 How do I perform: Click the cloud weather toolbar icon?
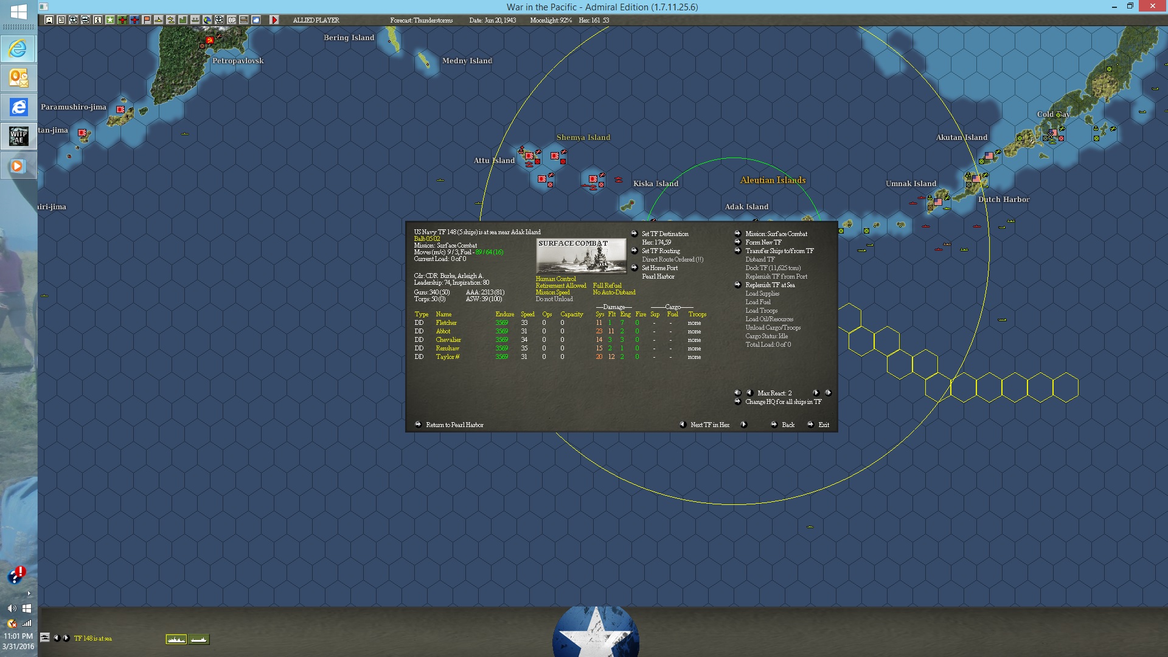[x=256, y=20]
